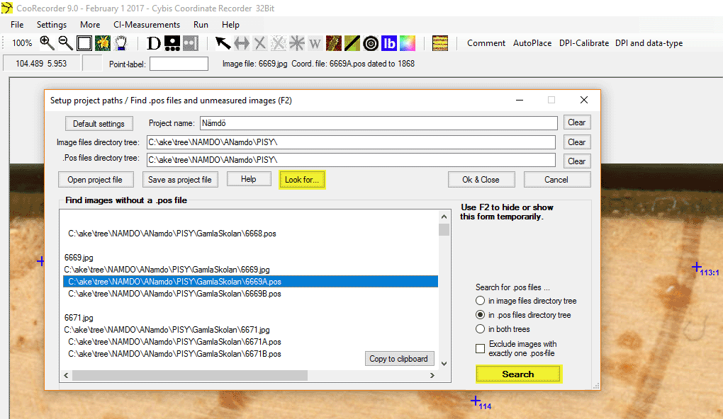The width and height of the screenshot is (723, 419).
Task: Click AutoPlace in the toolbar
Action: [532, 43]
